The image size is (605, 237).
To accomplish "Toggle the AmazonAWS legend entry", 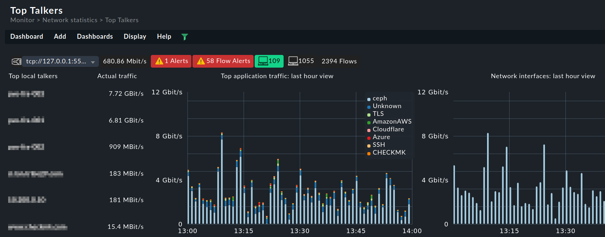I will (x=392, y=121).
